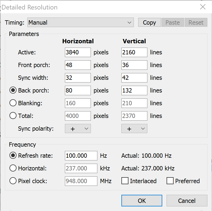212x211 pixels.
Task: Tick the Preferred checkbox
Action: [x=170, y=181]
